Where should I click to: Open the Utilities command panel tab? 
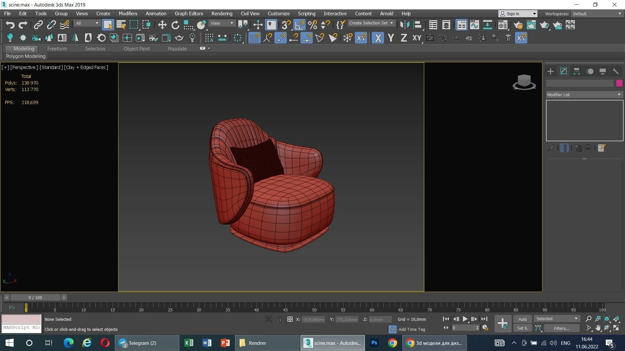616,71
